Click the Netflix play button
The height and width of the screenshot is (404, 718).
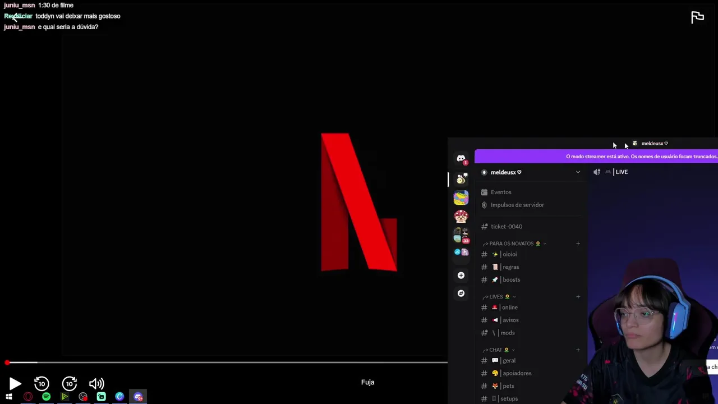pyautogui.click(x=15, y=384)
